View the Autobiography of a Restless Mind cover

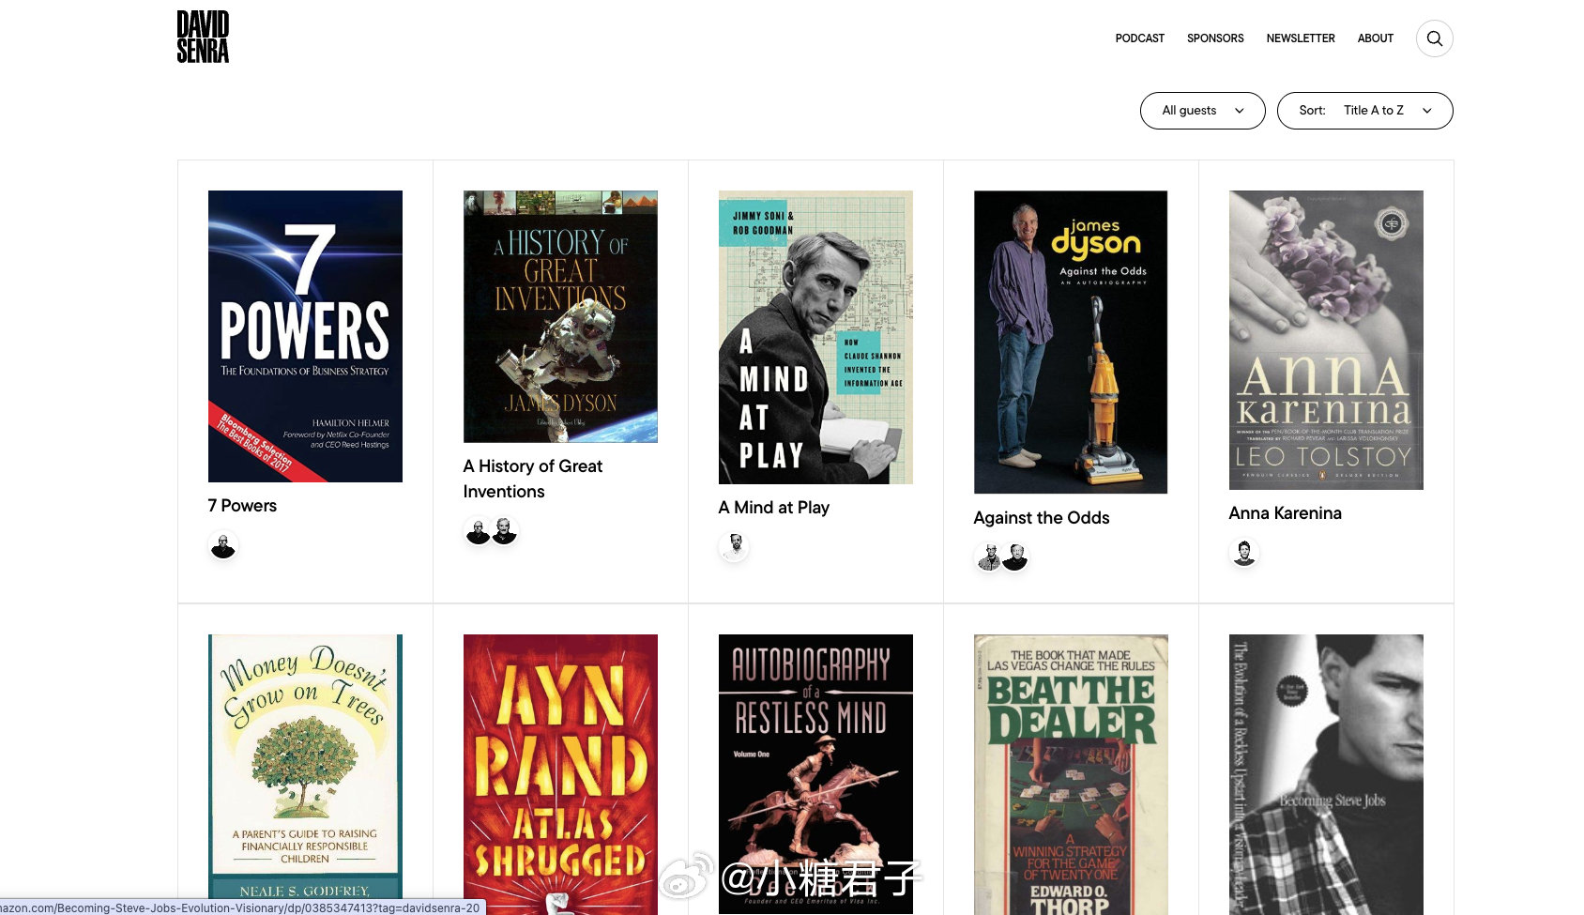815,774
